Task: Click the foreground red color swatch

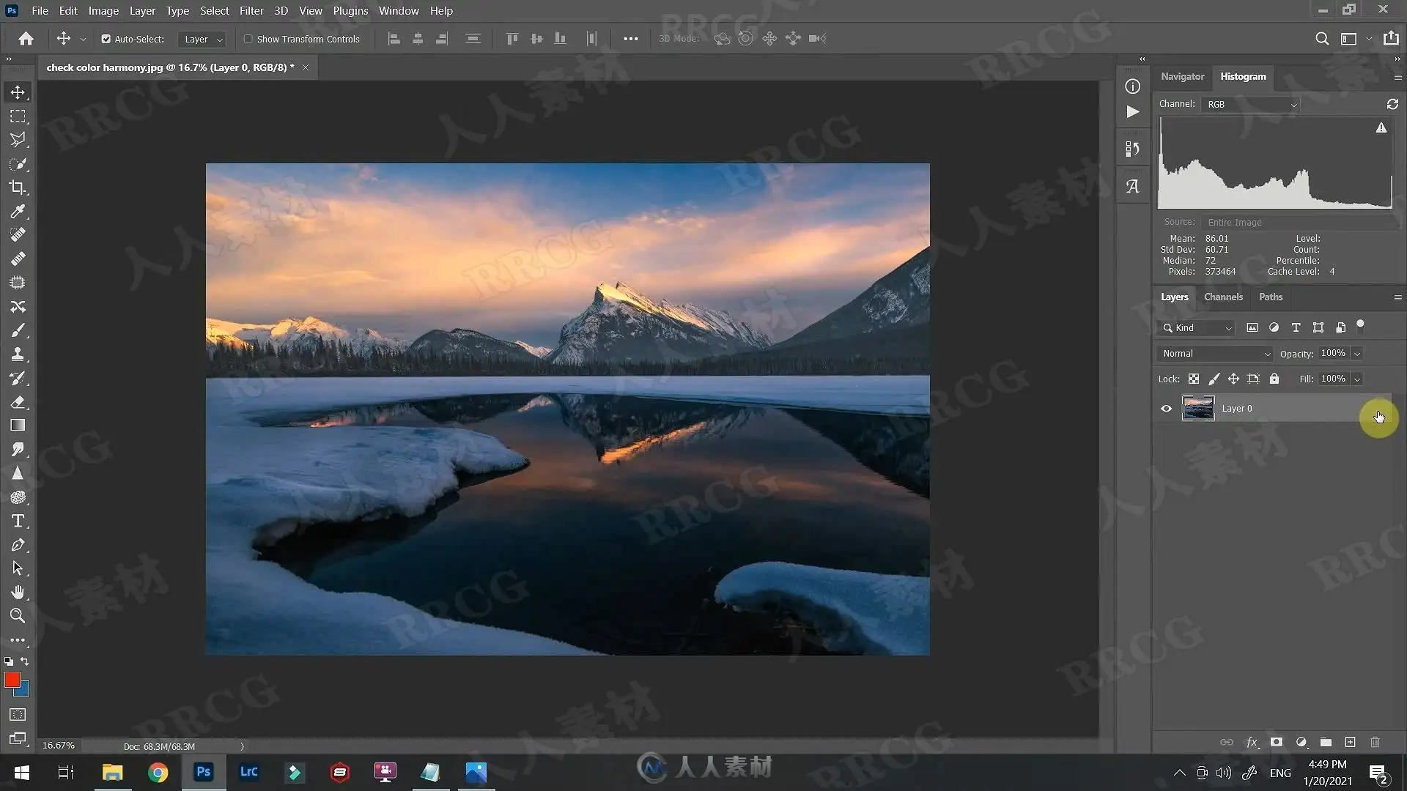Action: [x=11, y=679]
